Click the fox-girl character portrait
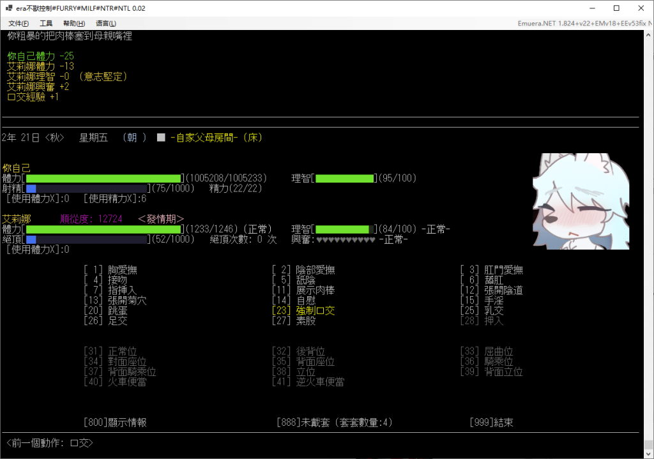This screenshot has height=459, width=654. click(x=581, y=201)
